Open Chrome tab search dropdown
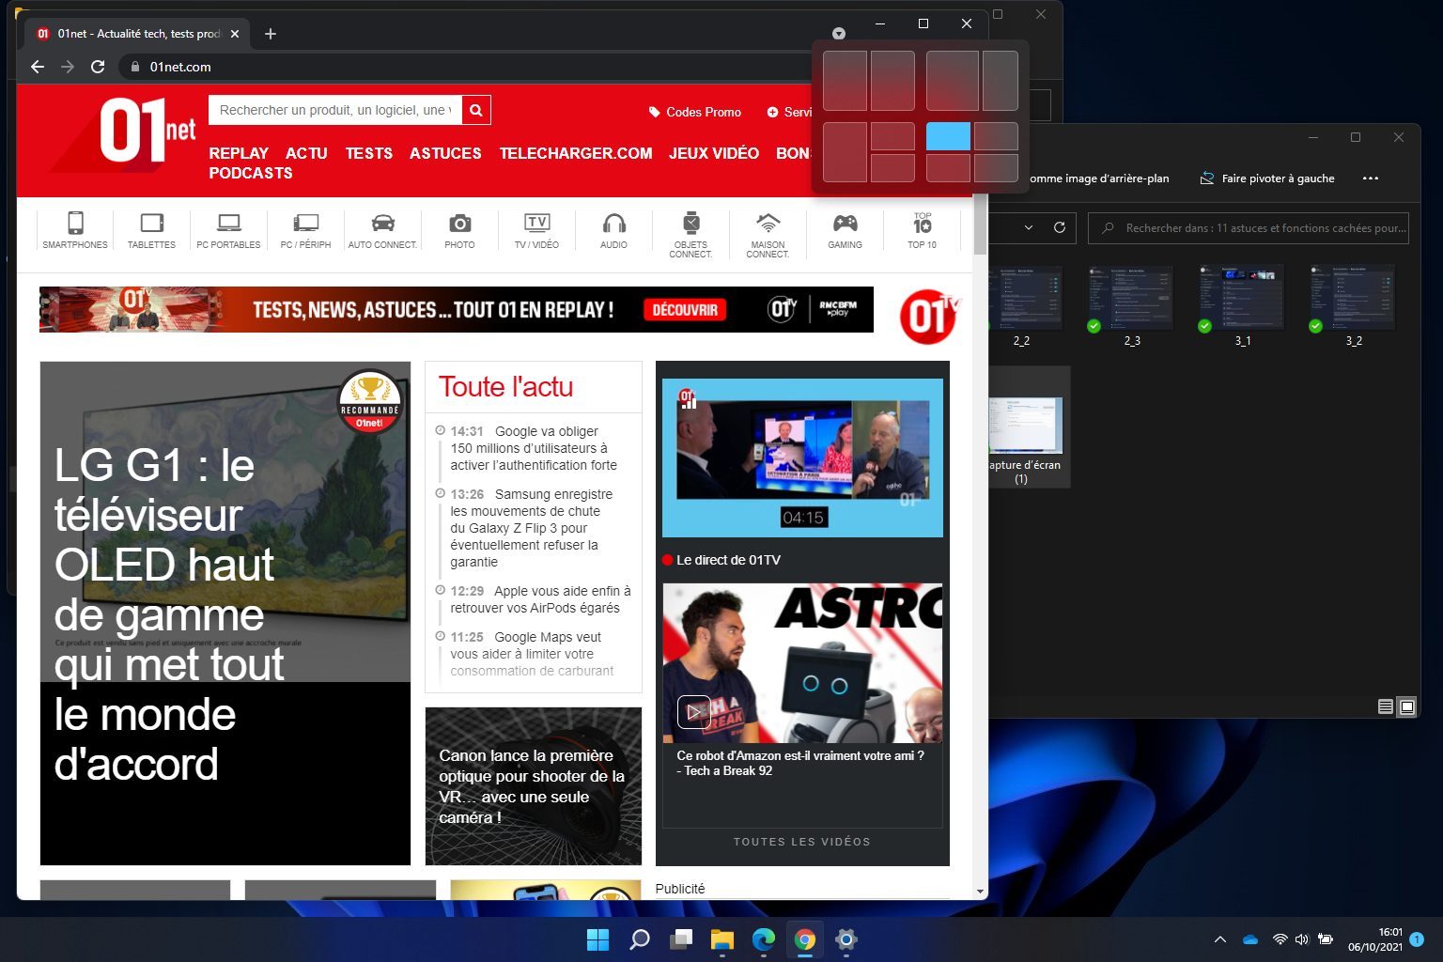 pos(839,34)
